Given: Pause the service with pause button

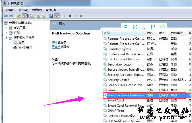Looking at the screenshot, I should pos(76,16).
